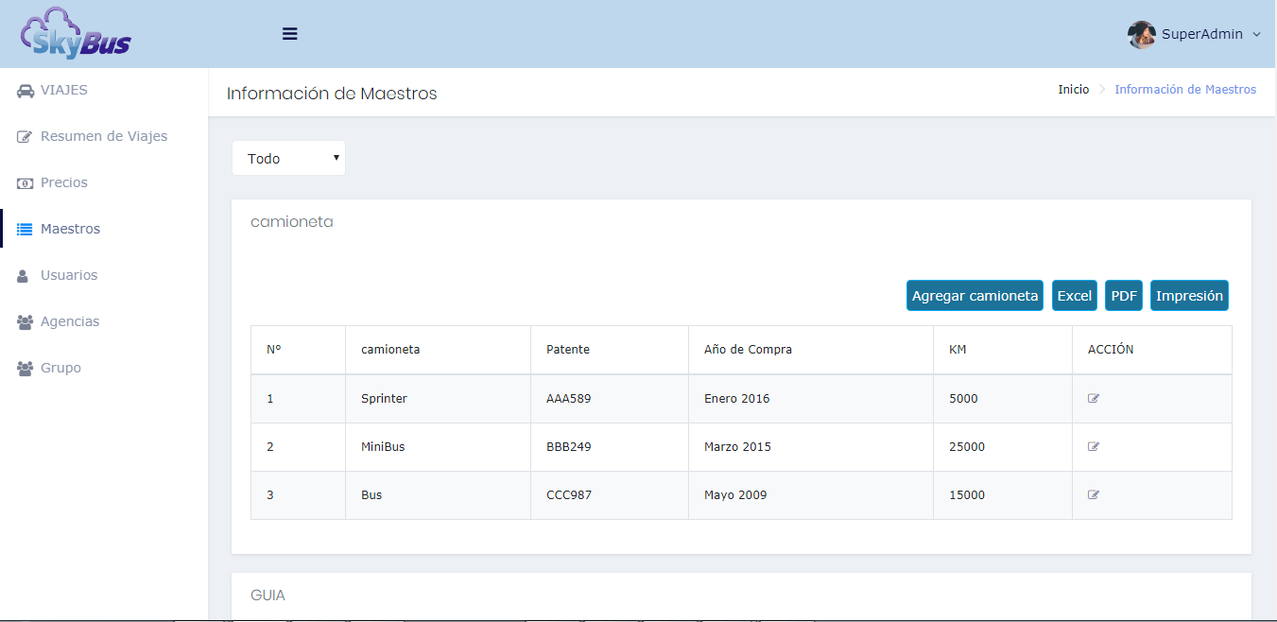1277x622 pixels.
Task: Open Grupo from the sidebar
Action: [x=60, y=369]
